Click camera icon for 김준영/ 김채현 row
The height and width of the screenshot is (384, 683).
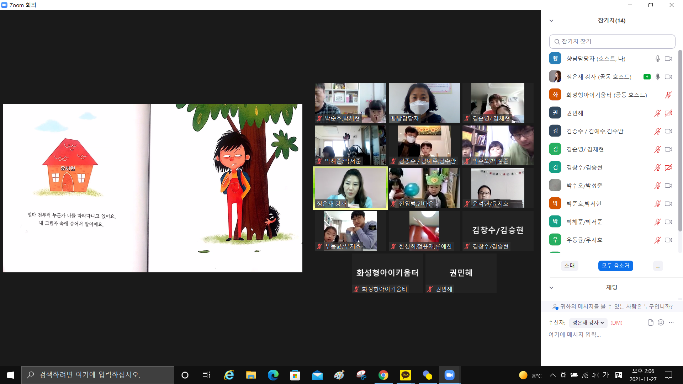tap(668, 149)
